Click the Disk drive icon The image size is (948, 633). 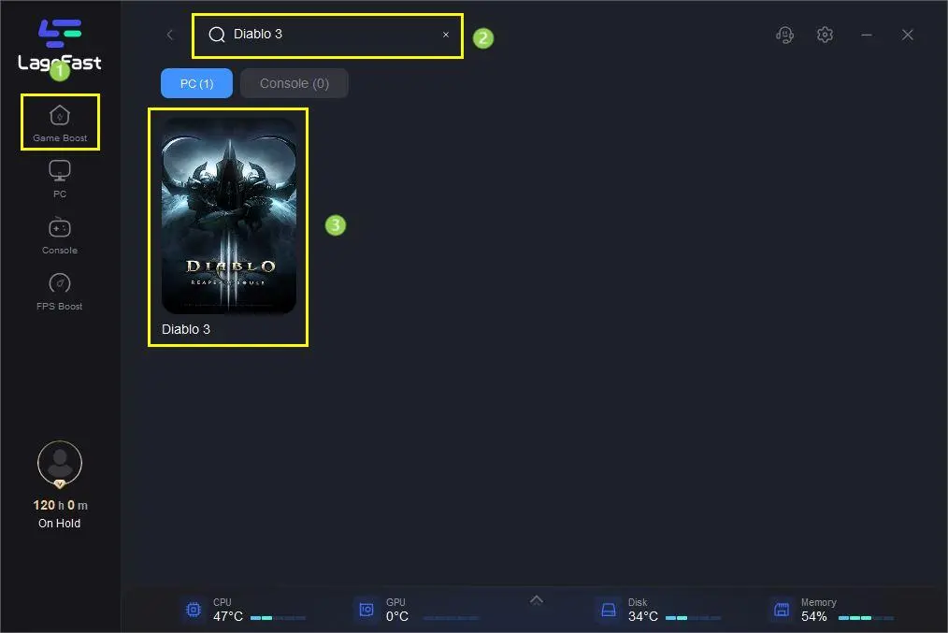click(609, 610)
